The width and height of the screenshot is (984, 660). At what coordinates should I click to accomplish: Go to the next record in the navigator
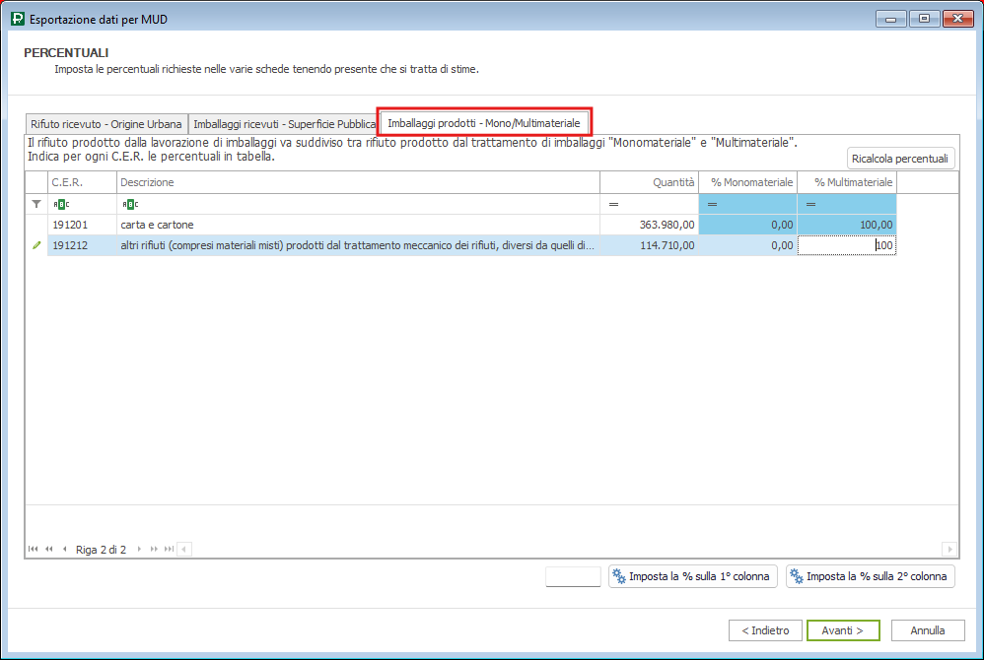pyautogui.click(x=139, y=549)
